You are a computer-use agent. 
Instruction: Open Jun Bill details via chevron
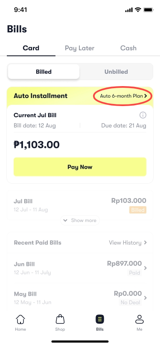point(145,268)
